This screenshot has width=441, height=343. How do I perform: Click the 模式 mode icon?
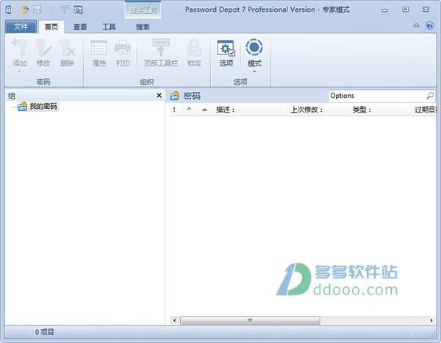tap(254, 47)
